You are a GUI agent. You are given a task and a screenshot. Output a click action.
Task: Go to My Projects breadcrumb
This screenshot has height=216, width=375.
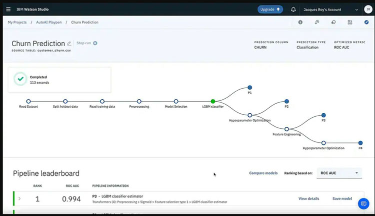tap(17, 22)
